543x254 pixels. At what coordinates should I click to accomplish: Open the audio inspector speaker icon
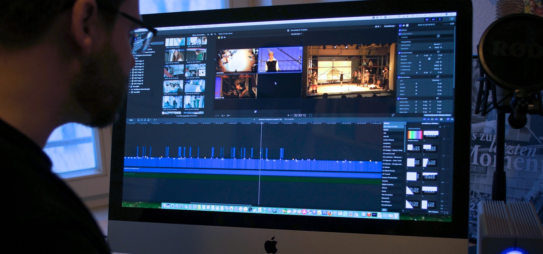click(x=404, y=26)
